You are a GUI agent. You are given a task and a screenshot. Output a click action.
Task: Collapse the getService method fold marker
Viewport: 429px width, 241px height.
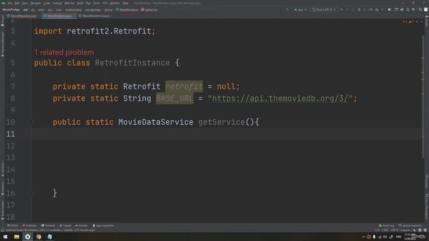click(31, 122)
